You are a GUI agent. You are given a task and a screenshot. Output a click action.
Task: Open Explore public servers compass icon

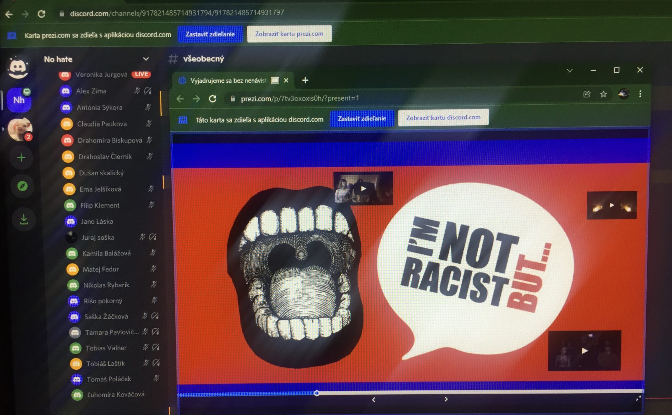(23, 186)
